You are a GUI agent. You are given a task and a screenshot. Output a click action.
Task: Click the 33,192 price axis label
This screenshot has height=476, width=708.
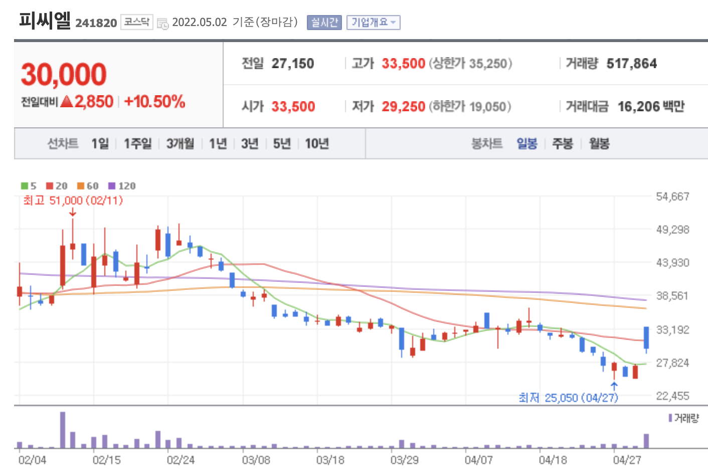(672, 330)
